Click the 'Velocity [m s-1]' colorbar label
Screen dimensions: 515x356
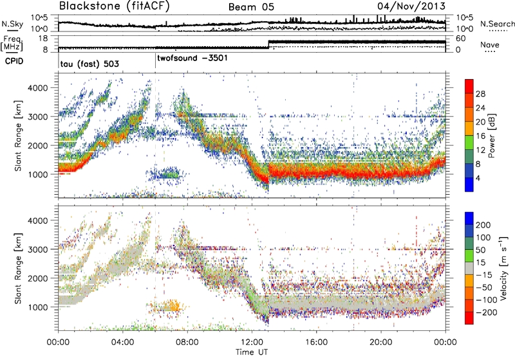pyautogui.click(x=503, y=268)
